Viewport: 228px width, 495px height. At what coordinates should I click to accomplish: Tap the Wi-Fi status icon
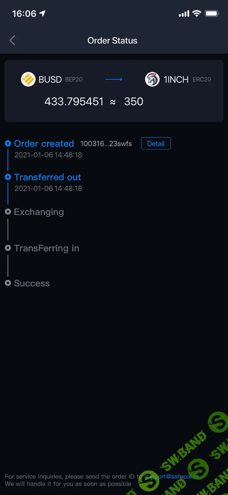[x=197, y=13]
